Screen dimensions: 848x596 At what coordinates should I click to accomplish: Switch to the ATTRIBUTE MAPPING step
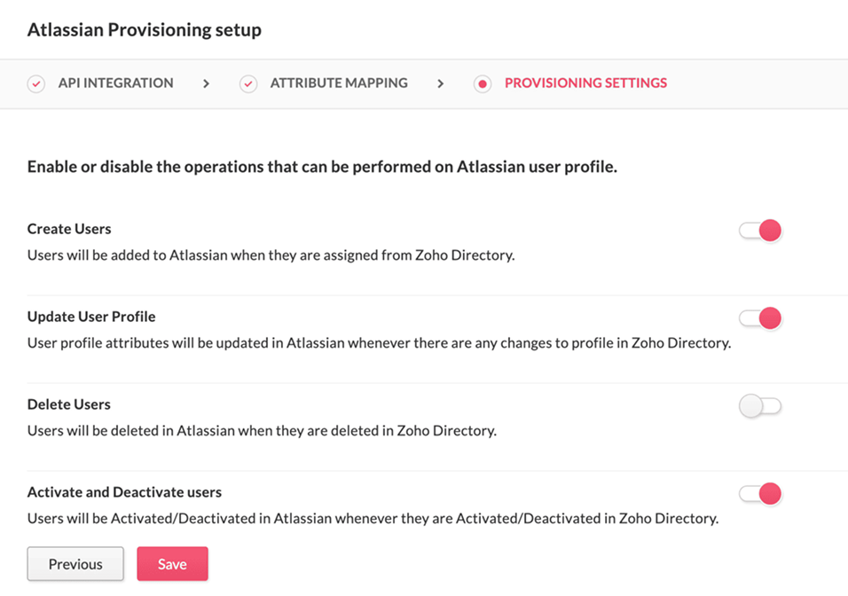tap(338, 82)
